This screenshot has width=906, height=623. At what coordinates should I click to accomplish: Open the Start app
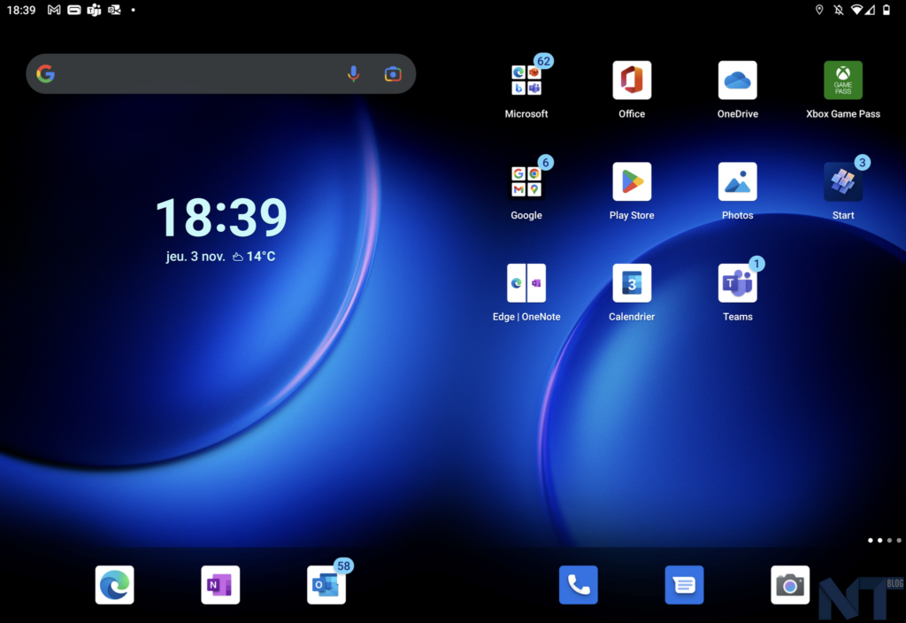click(x=843, y=181)
